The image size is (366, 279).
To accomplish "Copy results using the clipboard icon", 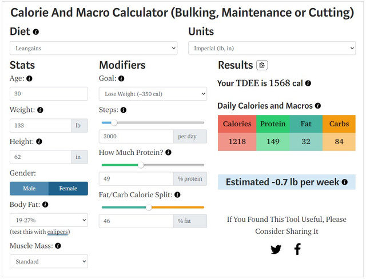I will [262, 65].
